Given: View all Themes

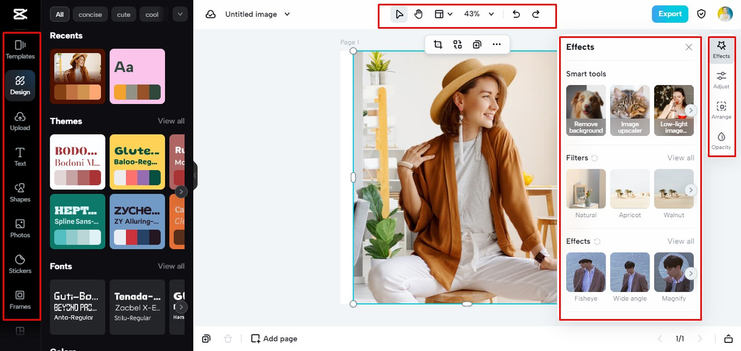Looking at the screenshot, I should click(x=171, y=121).
